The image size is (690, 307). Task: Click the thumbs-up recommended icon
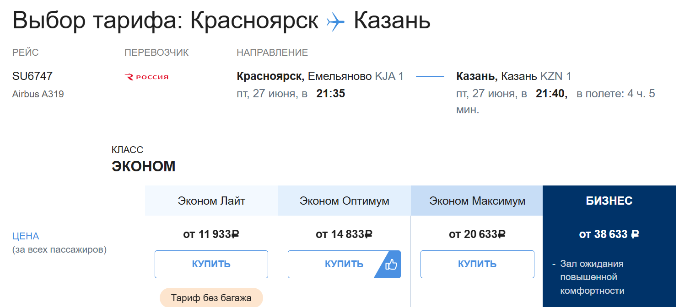(x=391, y=265)
